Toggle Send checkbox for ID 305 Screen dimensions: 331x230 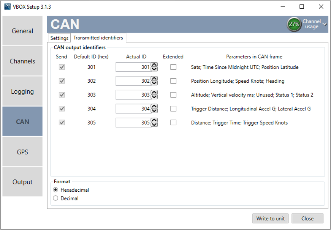pyautogui.click(x=62, y=123)
